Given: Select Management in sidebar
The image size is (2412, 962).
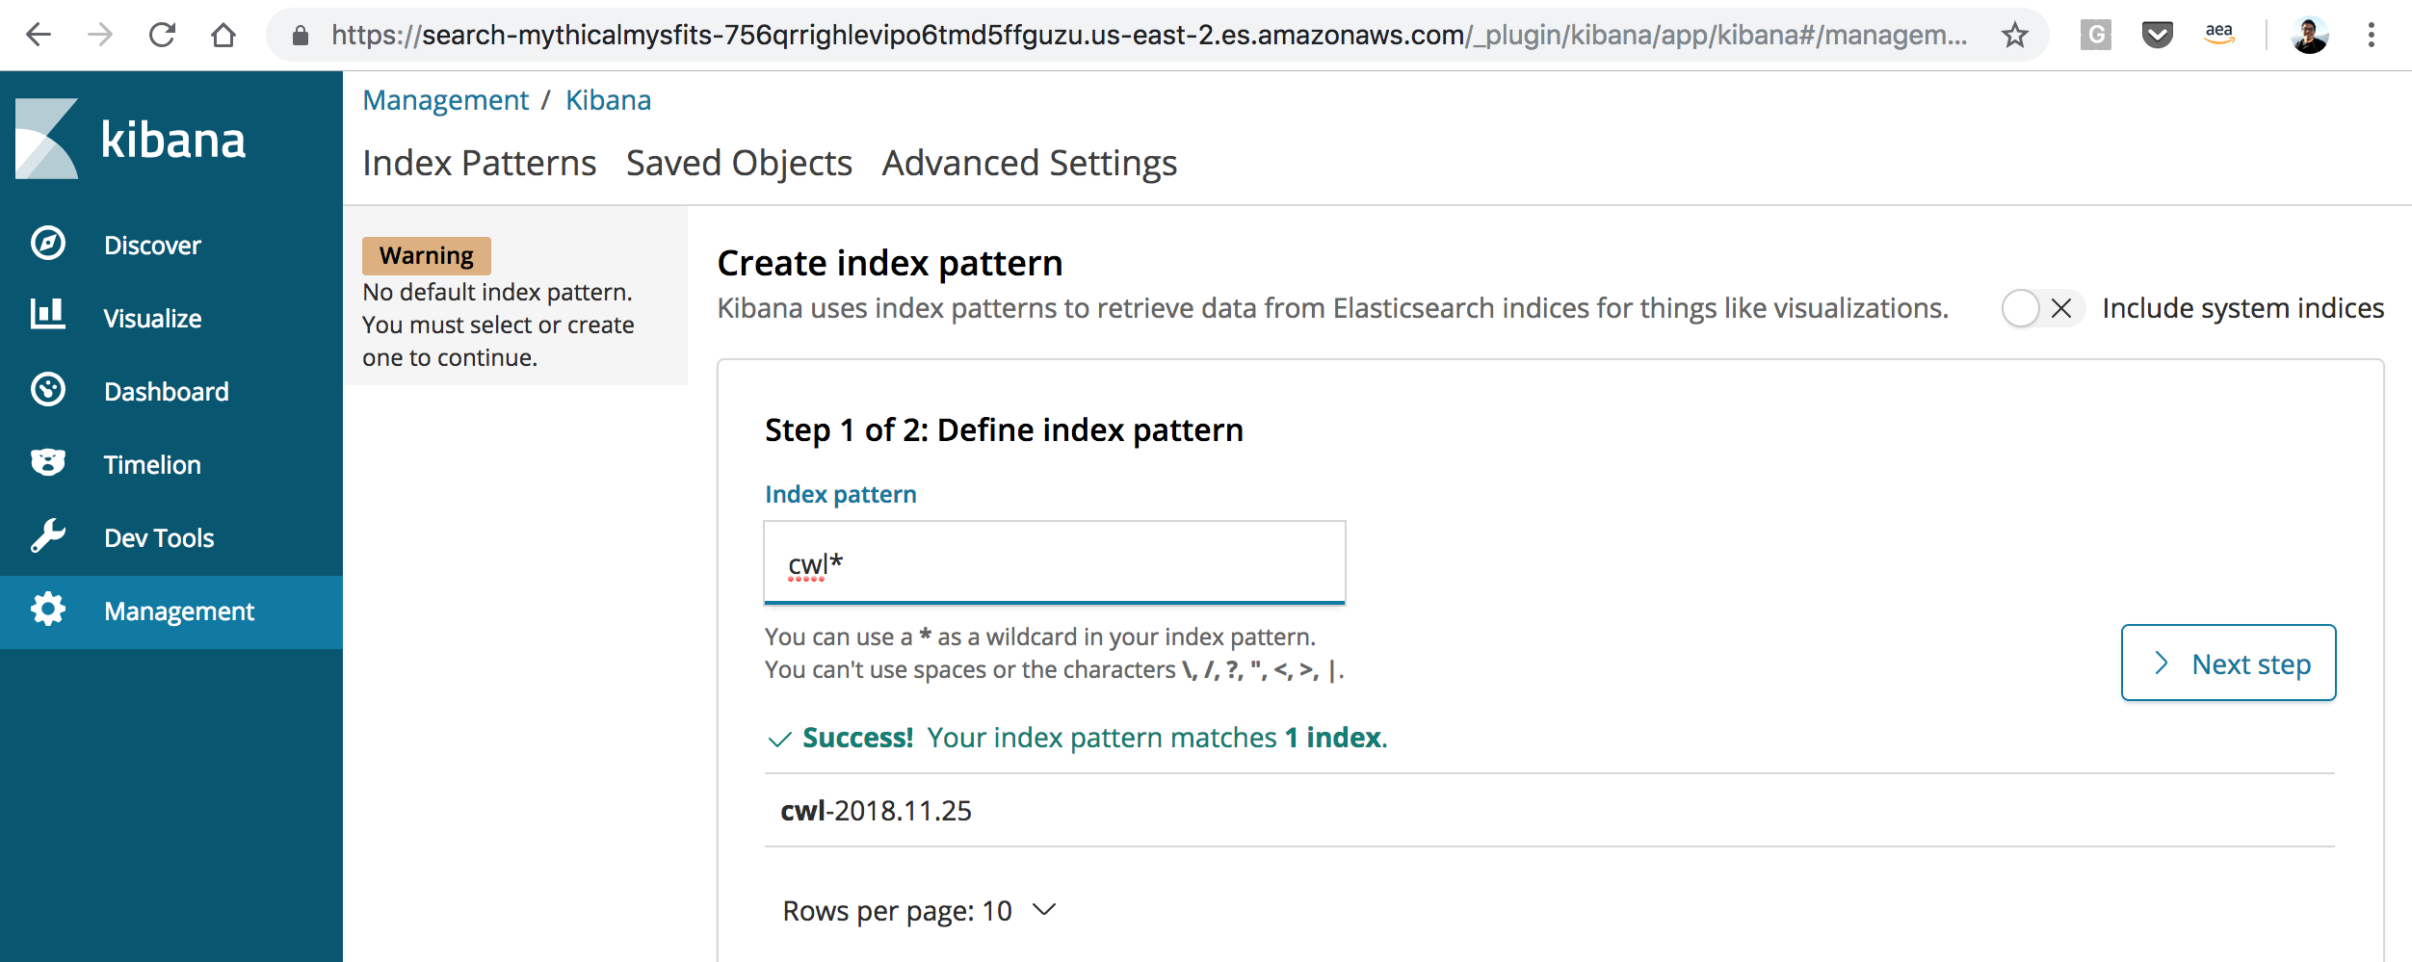Looking at the screenshot, I should [x=171, y=611].
